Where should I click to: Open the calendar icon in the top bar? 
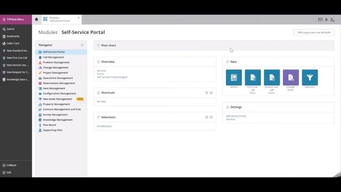[320, 20]
